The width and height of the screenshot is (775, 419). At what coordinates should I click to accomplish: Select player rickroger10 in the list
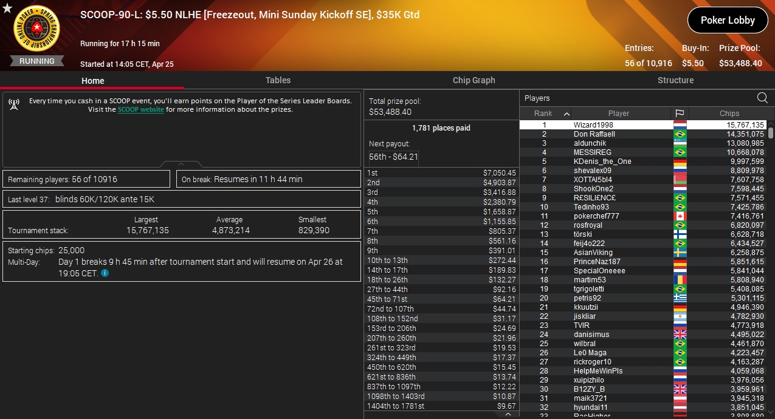[643, 362]
